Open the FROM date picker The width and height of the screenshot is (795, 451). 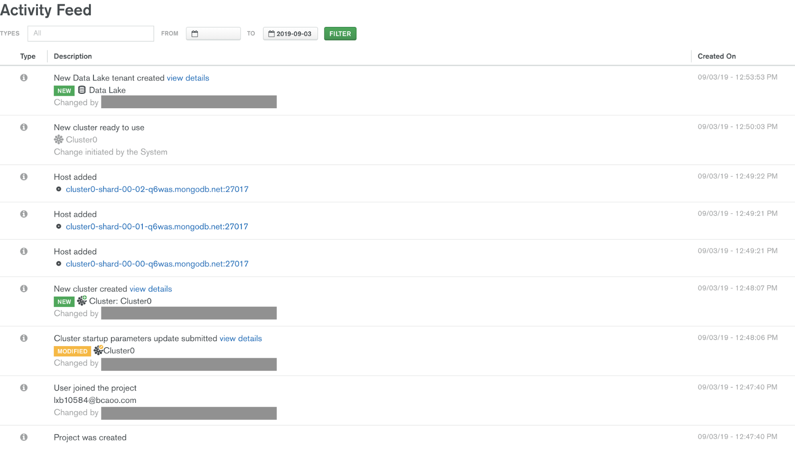coord(213,34)
